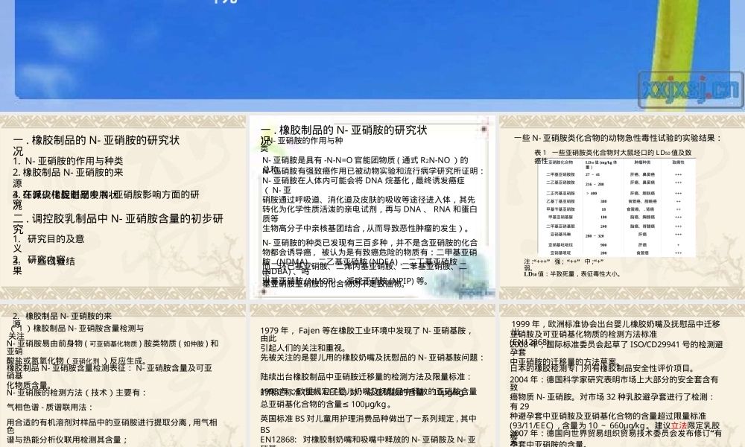Viewport: 745px width, 447px height.
Task: Click the line 陆续出台橡胶制品中亚硝胺迁移量的检测方法及限量标准
Action: [x=365, y=377]
